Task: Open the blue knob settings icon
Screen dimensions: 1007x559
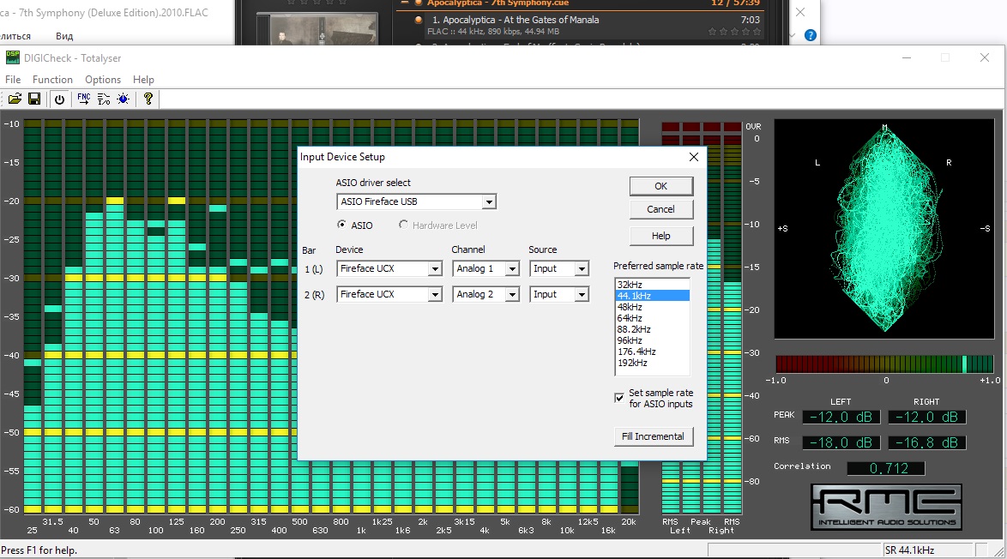Action: click(124, 99)
